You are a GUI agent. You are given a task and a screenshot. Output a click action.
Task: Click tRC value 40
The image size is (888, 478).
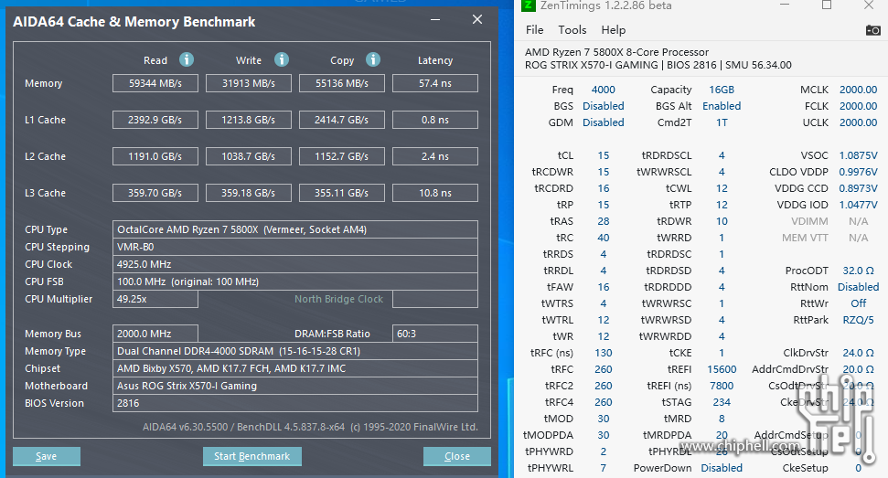(604, 237)
